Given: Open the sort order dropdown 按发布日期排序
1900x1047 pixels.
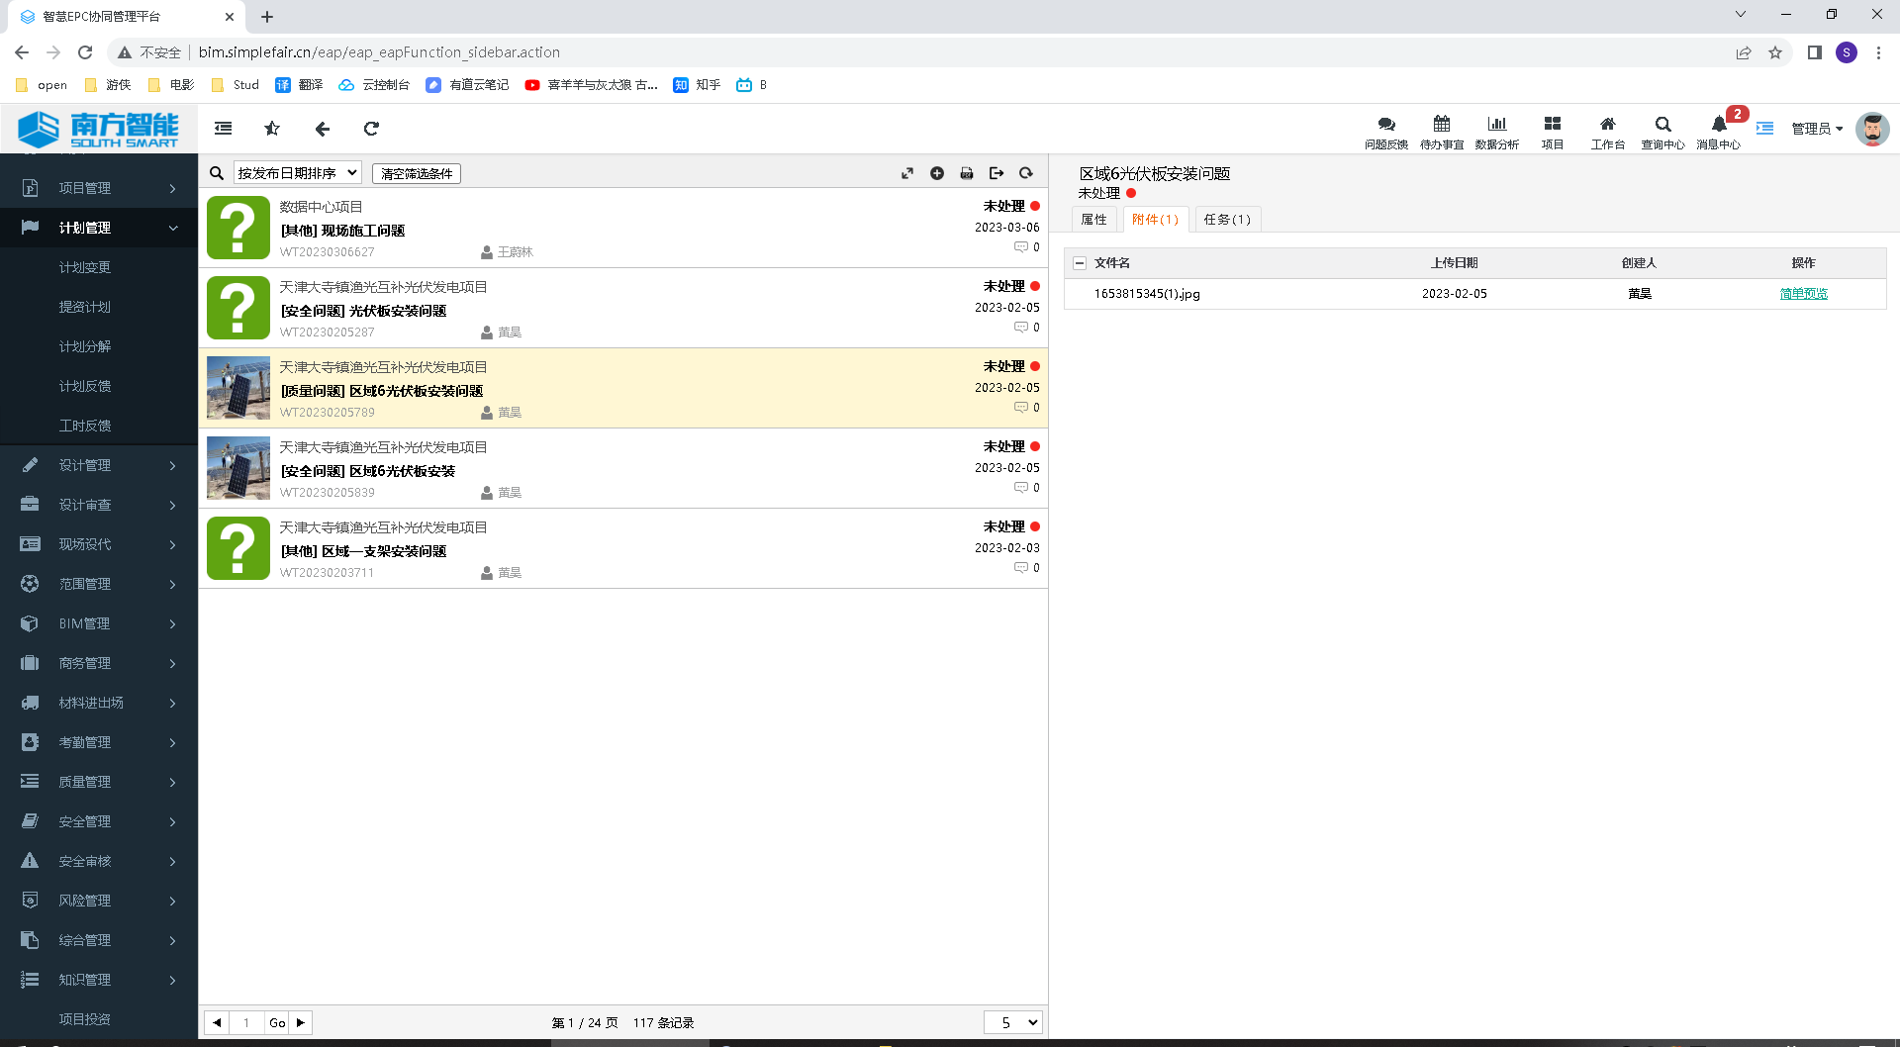Looking at the screenshot, I should pyautogui.click(x=298, y=173).
